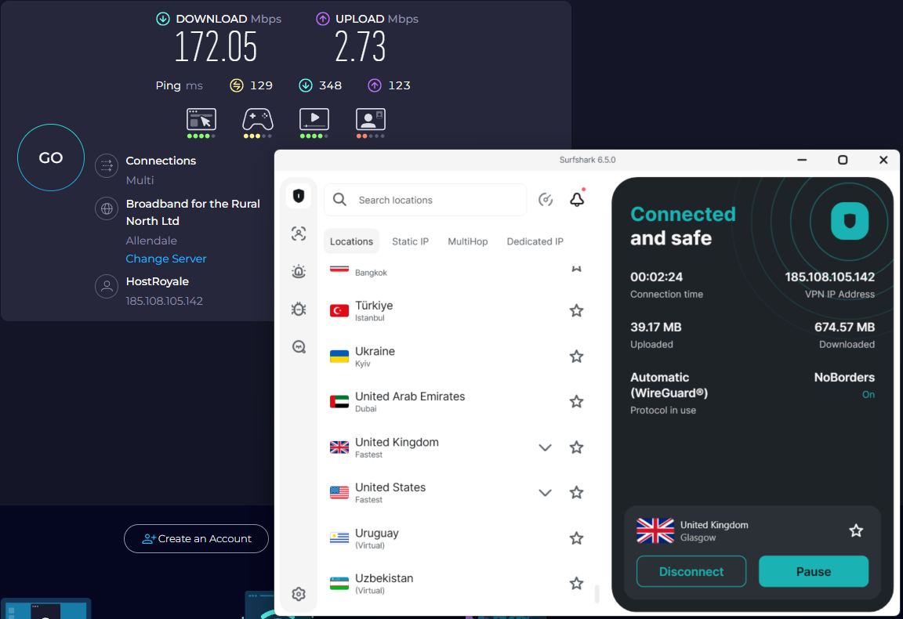Click the MultiHop tab
This screenshot has width=903, height=619.
468,241
